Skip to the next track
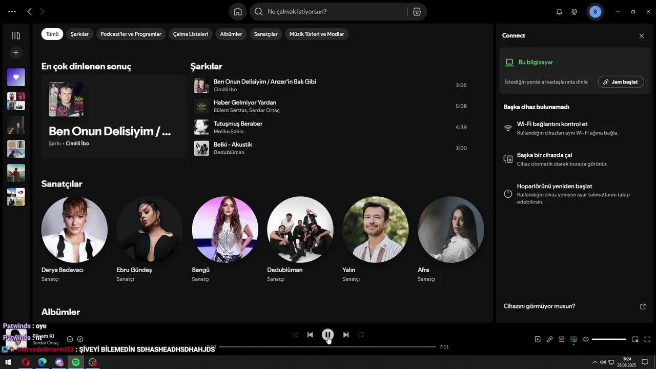656x369 pixels. (x=346, y=335)
